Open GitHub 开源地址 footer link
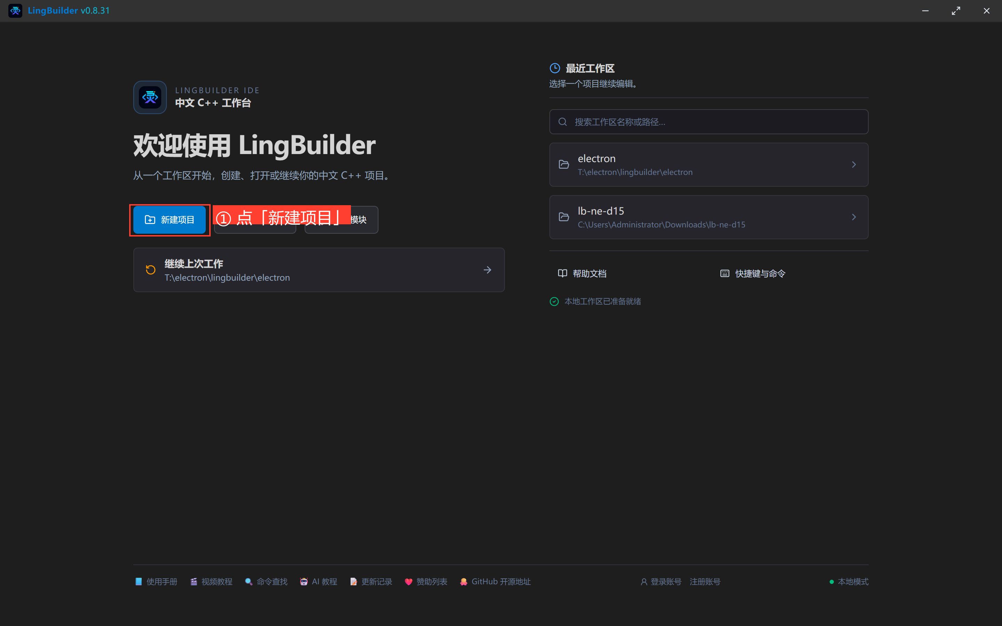1002x626 pixels. click(x=495, y=582)
